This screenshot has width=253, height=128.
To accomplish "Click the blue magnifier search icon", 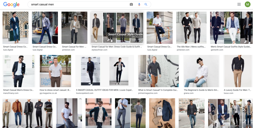I will pyautogui.click(x=146, y=5).
